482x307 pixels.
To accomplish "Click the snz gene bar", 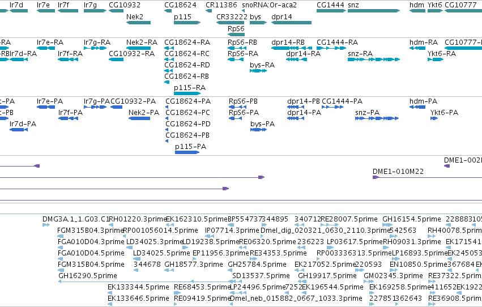I will (374, 11).
